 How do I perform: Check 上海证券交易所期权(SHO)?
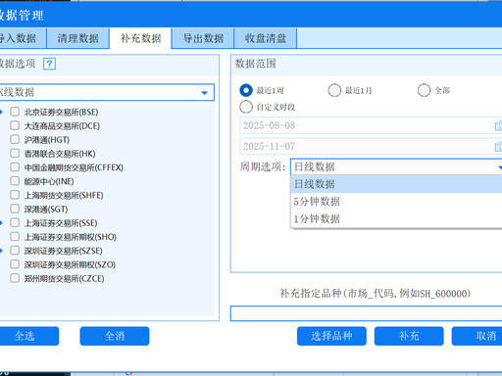point(15,236)
